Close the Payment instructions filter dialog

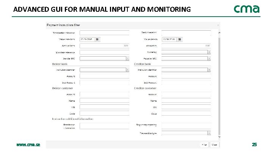218,25
